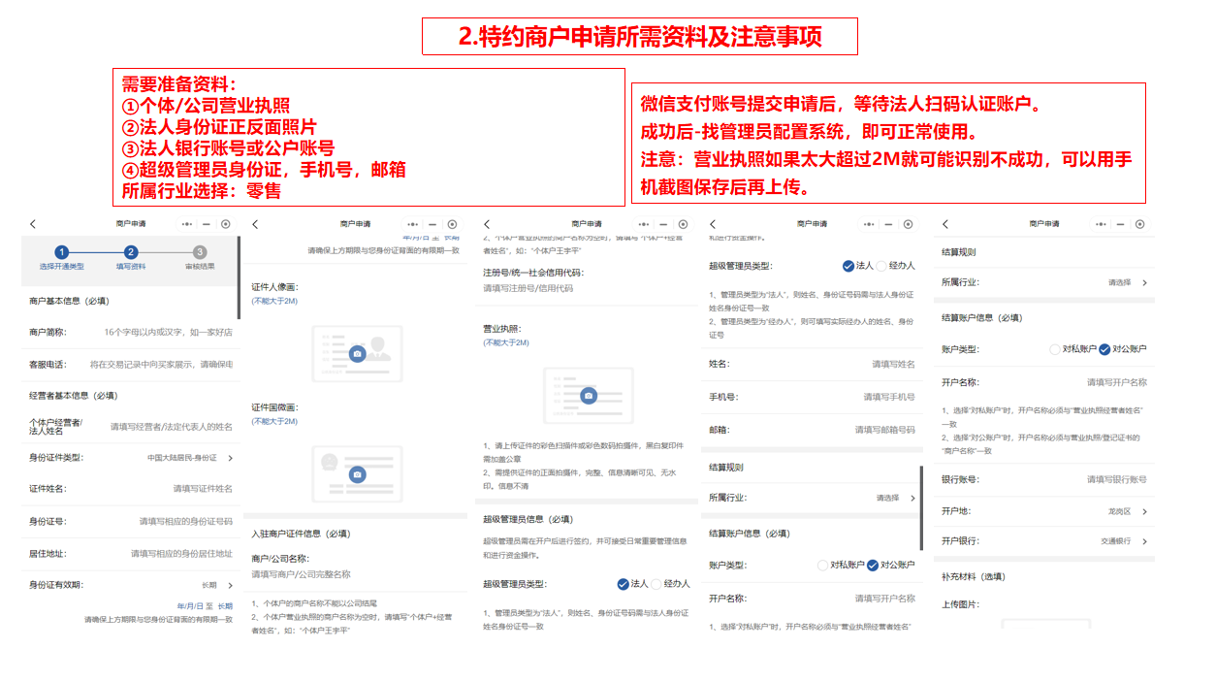Tap back arrow in 营业执照 screenshot

pyautogui.click(x=487, y=224)
